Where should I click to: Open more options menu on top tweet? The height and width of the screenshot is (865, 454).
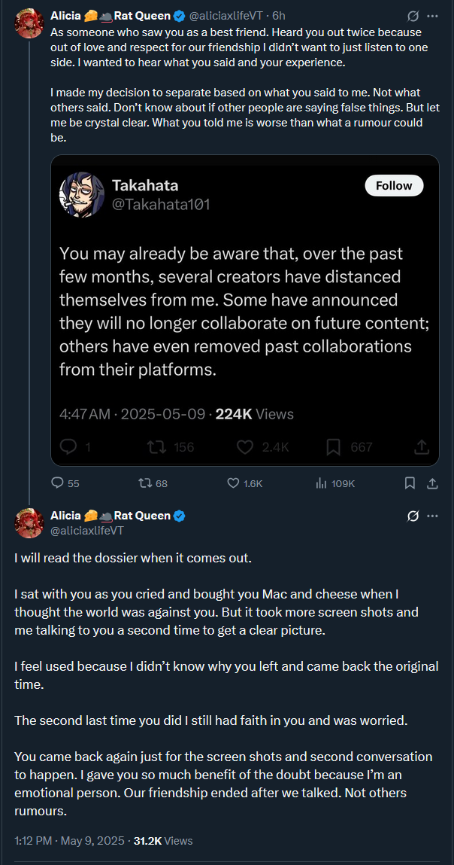(432, 15)
